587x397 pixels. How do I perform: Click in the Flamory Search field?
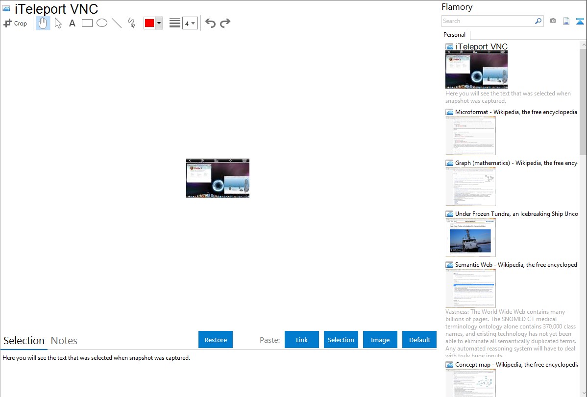tap(488, 21)
